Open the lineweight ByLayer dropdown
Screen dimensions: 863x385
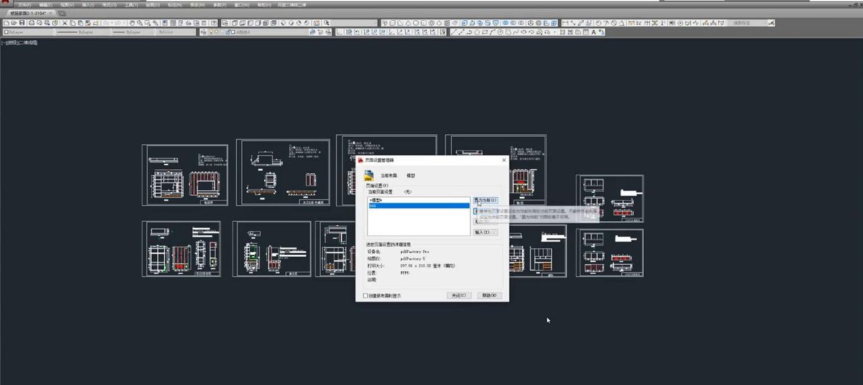[x=132, y=32]
